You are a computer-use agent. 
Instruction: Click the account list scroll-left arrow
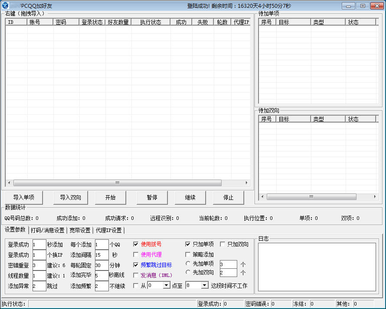click(9, 183)
